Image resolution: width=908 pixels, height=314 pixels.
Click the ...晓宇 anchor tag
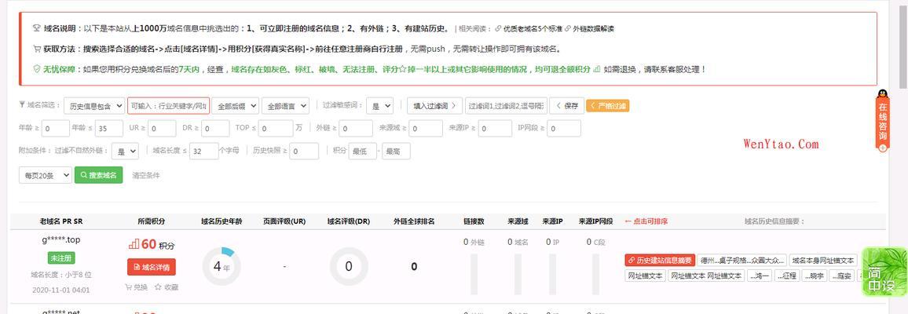[x=814, y=276]
